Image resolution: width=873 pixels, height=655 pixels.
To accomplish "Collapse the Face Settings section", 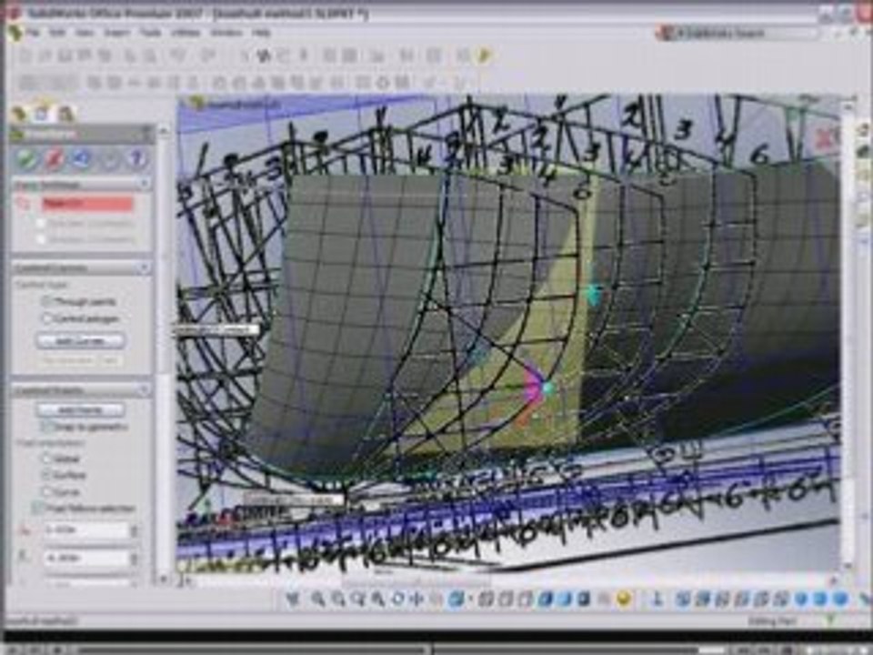I will 145,183.
